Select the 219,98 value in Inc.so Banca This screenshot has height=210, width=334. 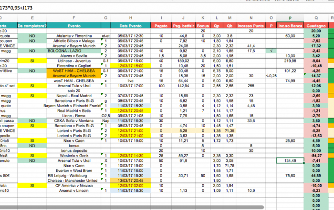[x=290, y=61]
